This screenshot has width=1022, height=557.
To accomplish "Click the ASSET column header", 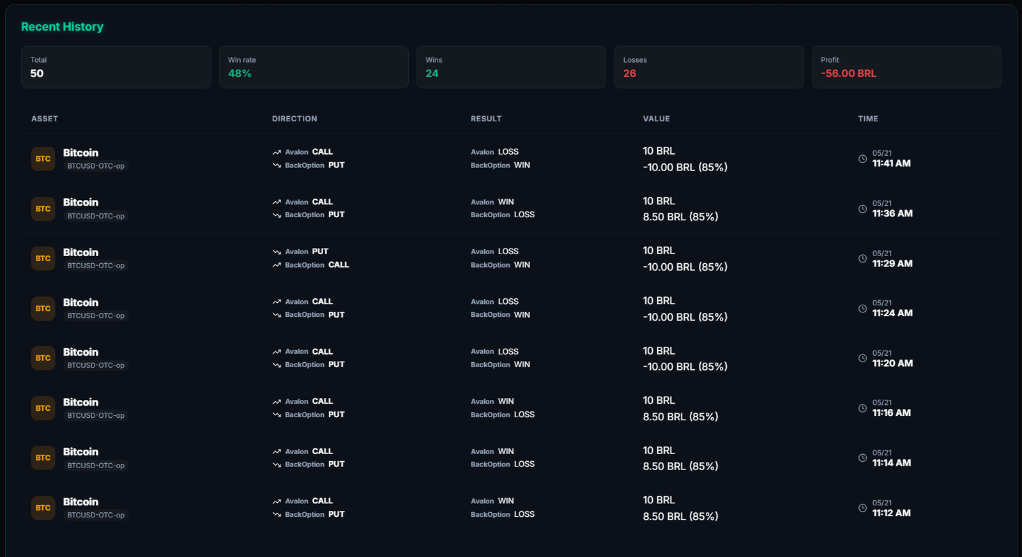I will [x=45, y=119].
